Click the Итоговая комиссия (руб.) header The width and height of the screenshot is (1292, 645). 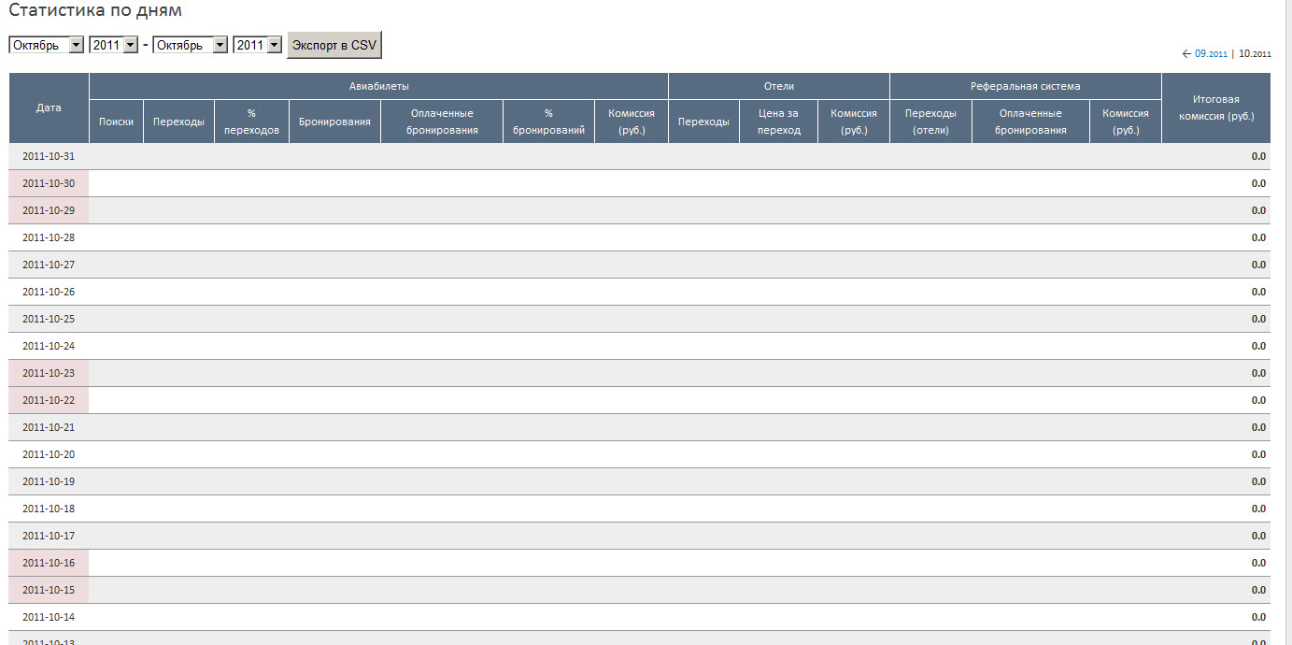(x=1216, y=108)
